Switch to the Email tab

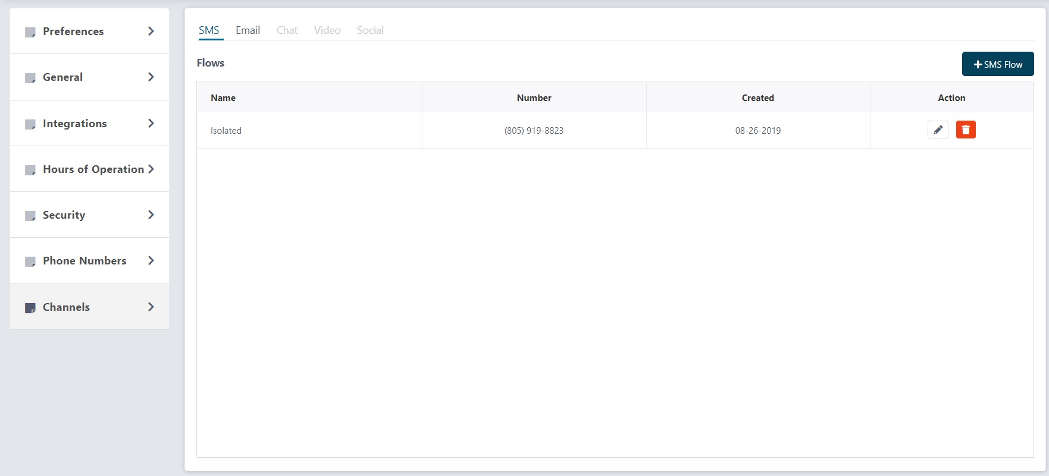248,30
